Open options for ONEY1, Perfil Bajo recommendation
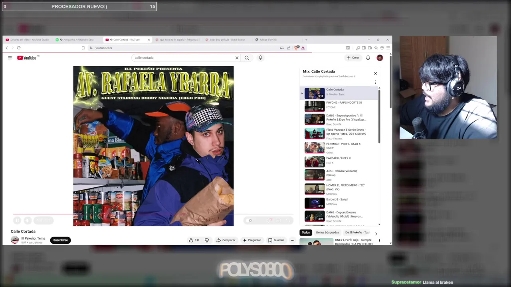The height and width of the screenshot is (287, 511). [x=379, y=241]
